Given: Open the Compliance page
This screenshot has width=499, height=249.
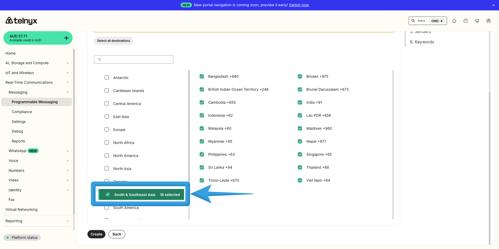Looking at the screenshot, I should click(22, 112).
